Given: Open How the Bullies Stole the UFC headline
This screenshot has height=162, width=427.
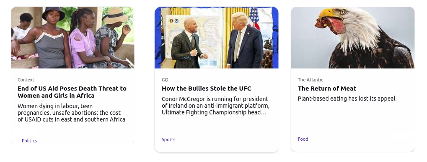Looking at the screenshot, I should click(207, 89).
